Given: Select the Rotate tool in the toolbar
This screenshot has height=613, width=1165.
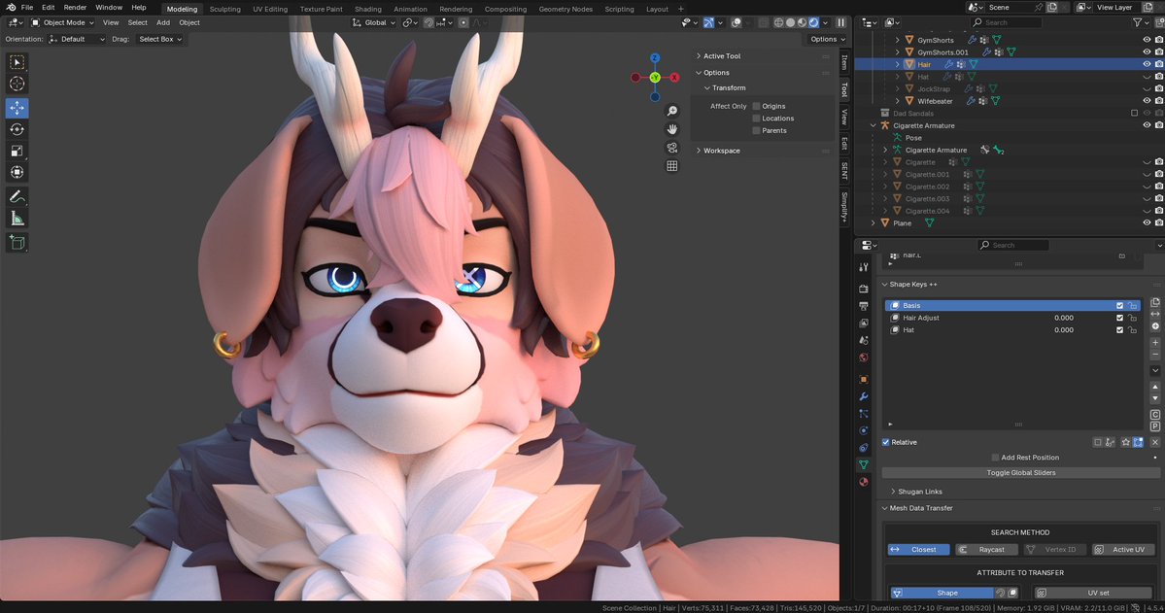Looking at the screenshot, I should pyautogui.click(x=17, y=129).
